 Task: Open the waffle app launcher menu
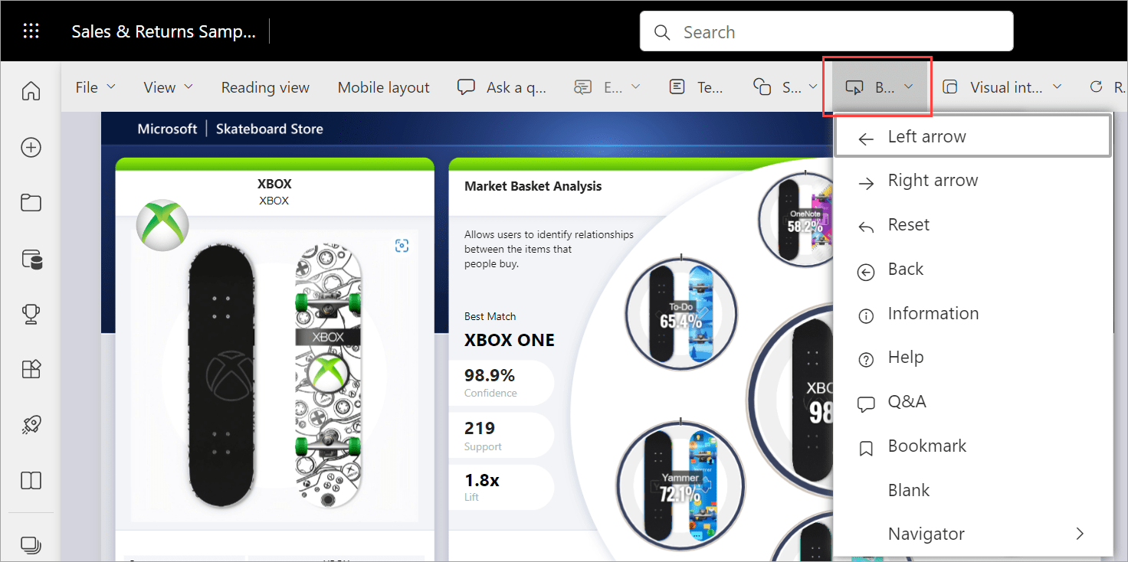point(31,31)
